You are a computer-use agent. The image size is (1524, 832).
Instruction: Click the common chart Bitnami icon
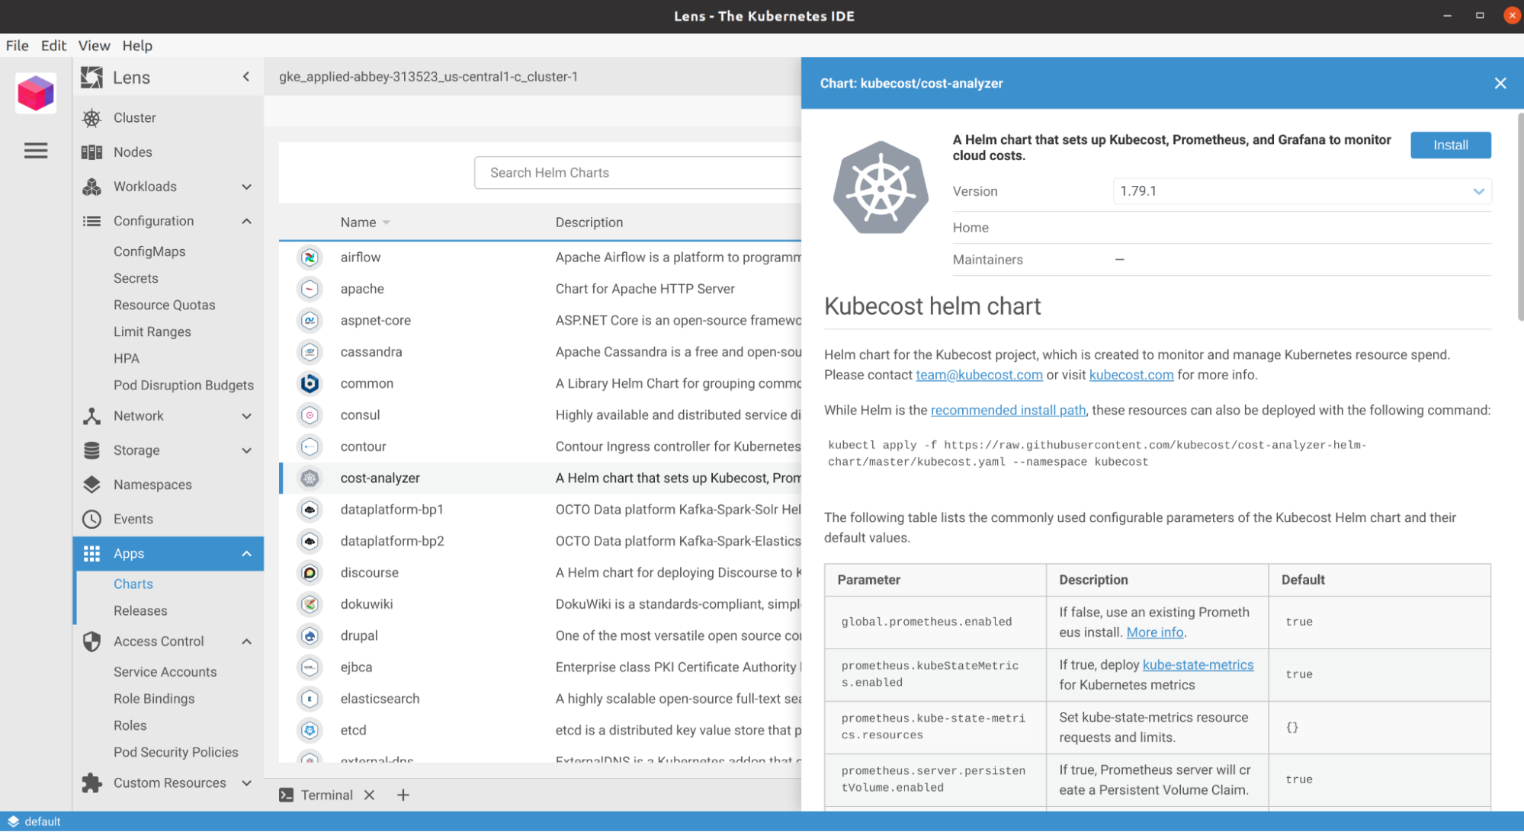click(x=310, y=383)
